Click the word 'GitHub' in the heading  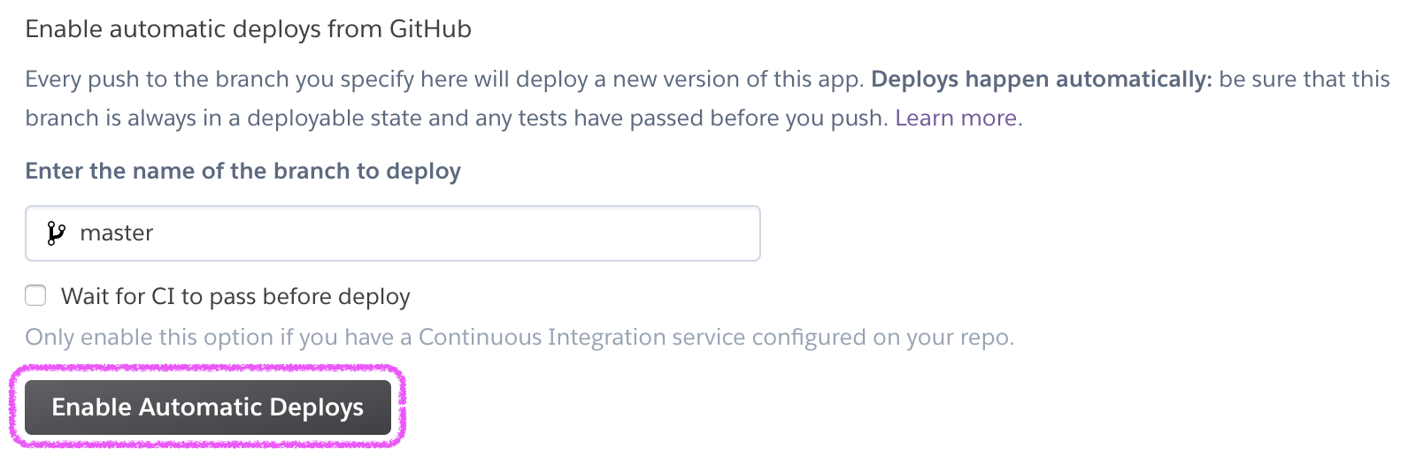pos(430,29)
